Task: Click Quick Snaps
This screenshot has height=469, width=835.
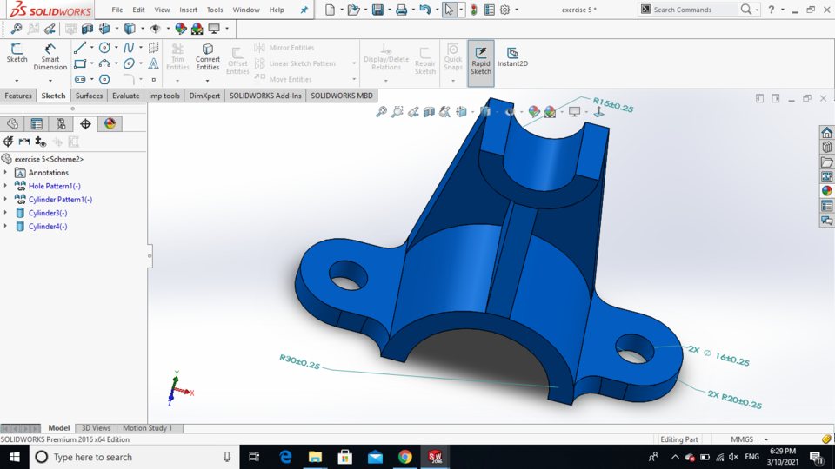Action: coord(452,57)
